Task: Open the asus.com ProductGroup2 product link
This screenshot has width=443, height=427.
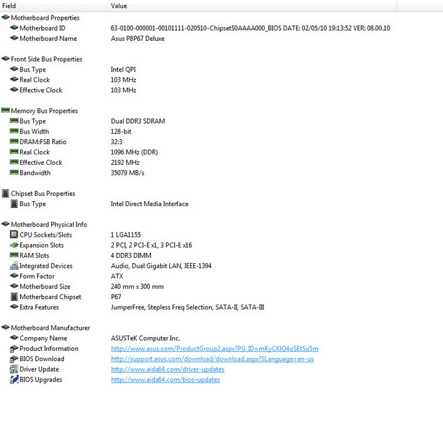Action: [215, 348]
